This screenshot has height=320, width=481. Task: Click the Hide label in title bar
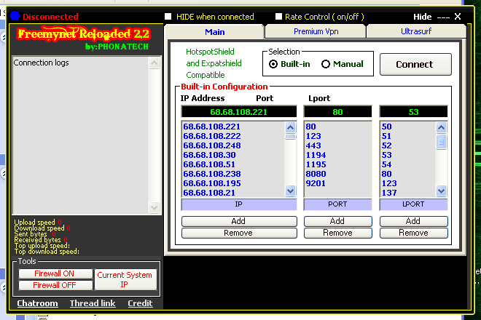click(423, 17)
